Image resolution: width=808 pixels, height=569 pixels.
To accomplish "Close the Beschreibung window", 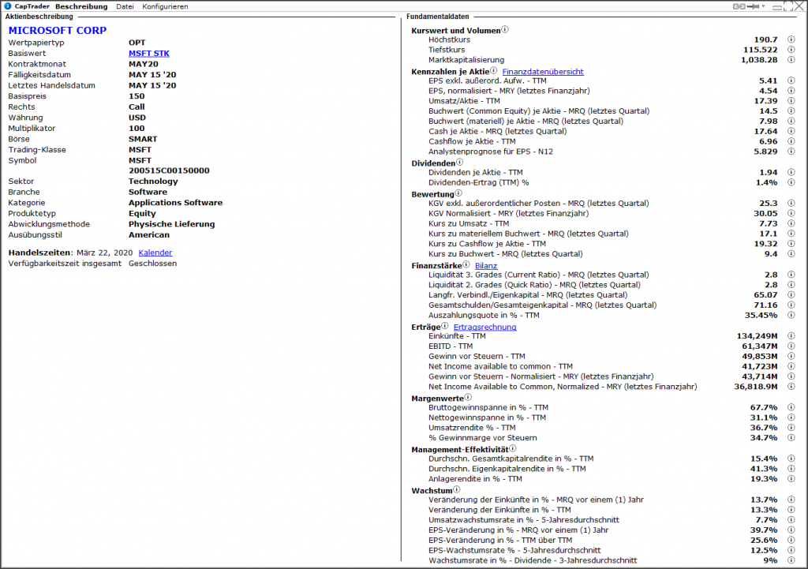I will click(799, 6).
